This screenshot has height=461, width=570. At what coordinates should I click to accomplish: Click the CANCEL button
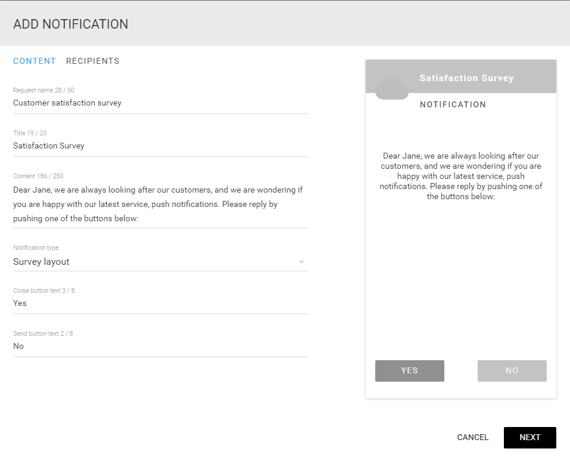tap(472, 437)
